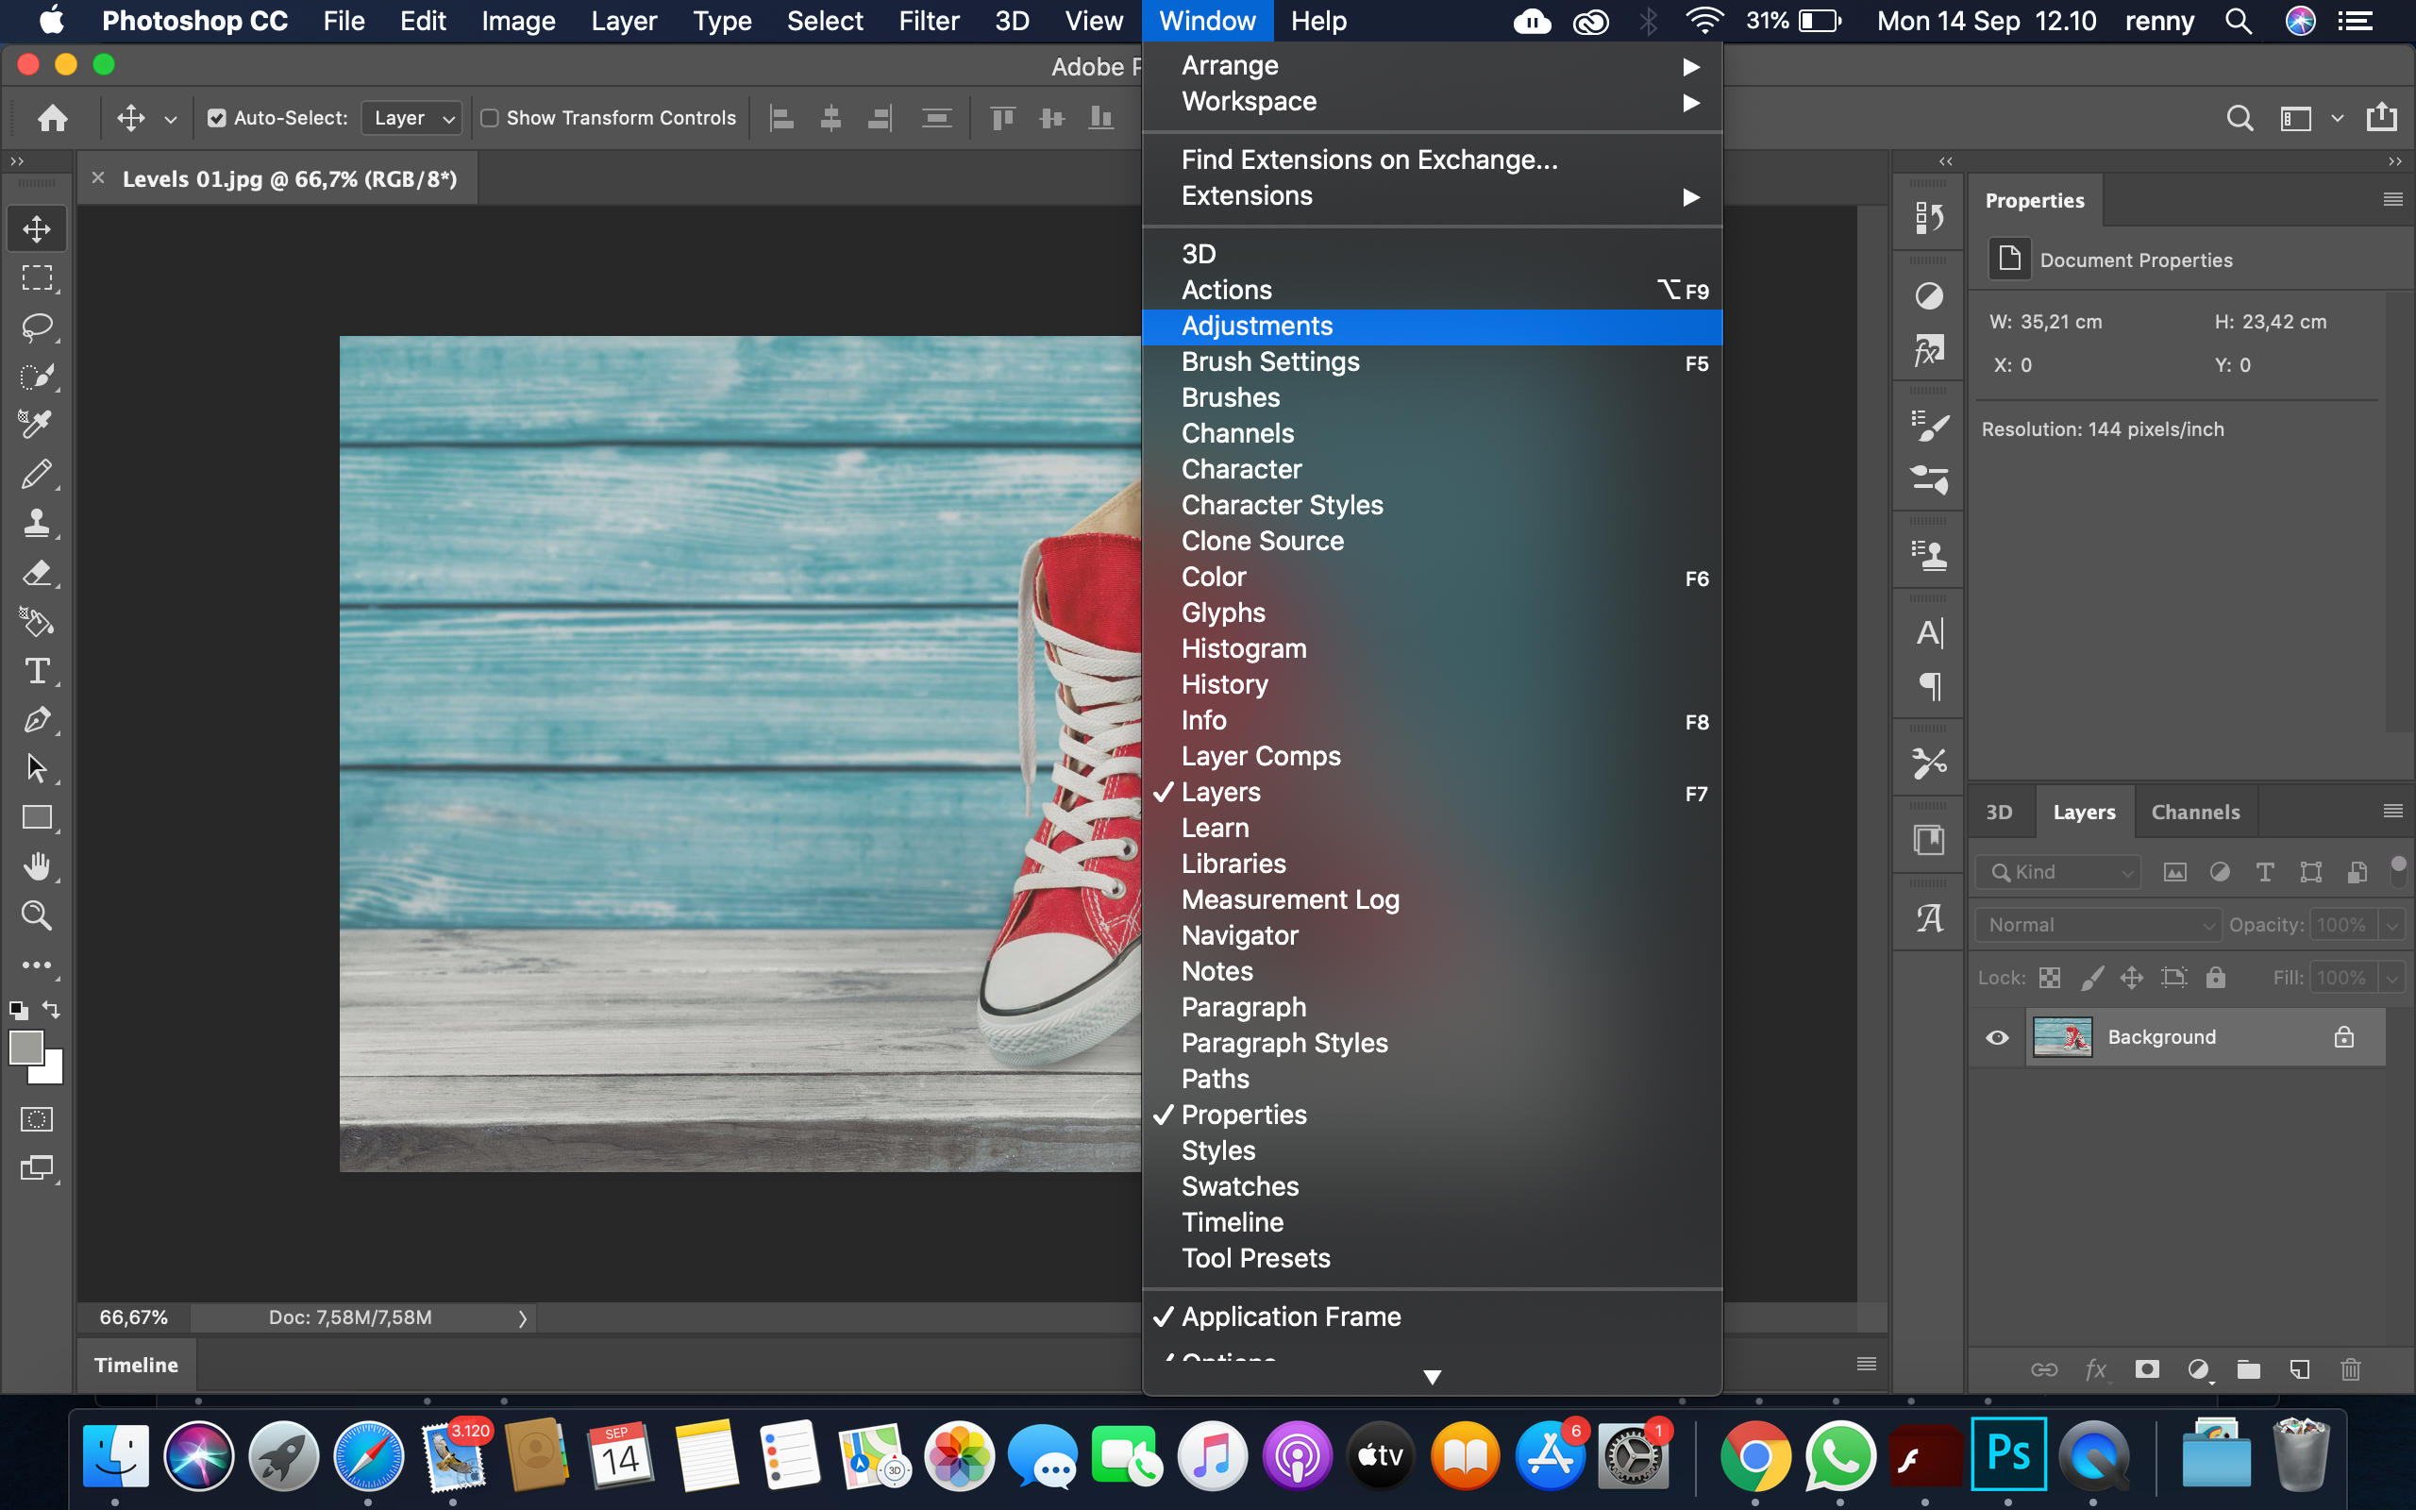Expand the Workspace submenu
The height and width of the screenshot is (1510, 2416).
1432,102
